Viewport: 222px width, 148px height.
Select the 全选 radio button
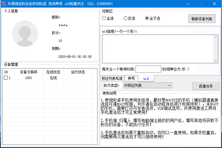pyautogui.click(x=104, y=18)
